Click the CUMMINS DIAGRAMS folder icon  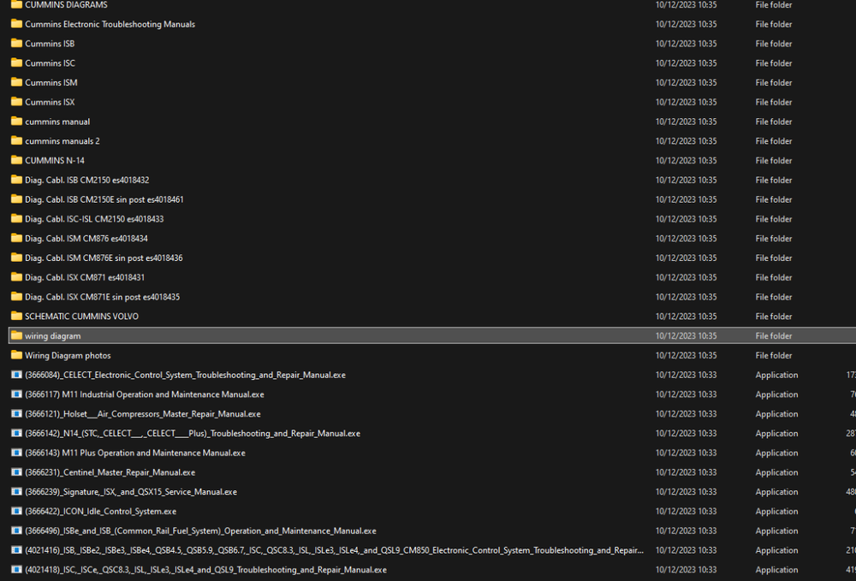(x=15, y=5)
